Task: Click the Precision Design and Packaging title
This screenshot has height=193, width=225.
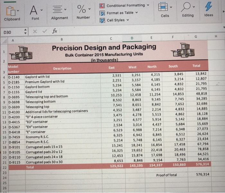Action: 104,47
